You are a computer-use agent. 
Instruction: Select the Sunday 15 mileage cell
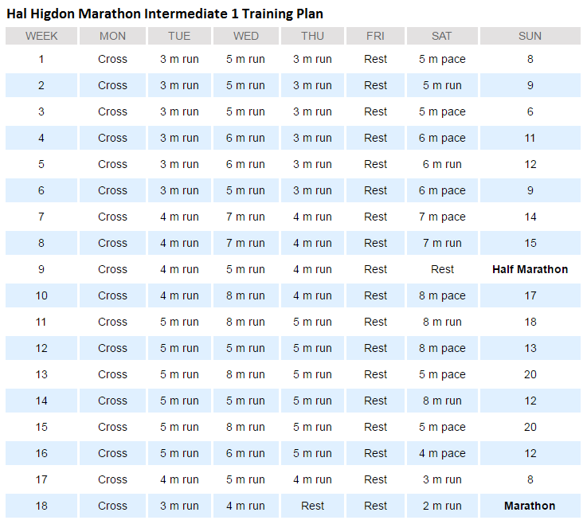click(x=530, y=243)
